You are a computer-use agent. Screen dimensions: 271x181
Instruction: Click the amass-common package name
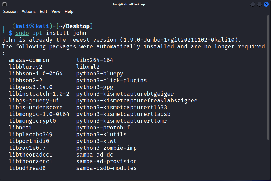pos(29,60)
